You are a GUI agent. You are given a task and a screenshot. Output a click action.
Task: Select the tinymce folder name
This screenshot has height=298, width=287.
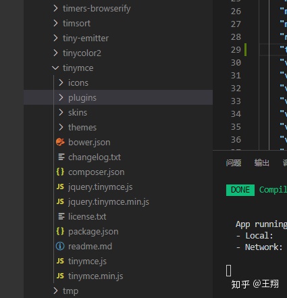(78, 68)
